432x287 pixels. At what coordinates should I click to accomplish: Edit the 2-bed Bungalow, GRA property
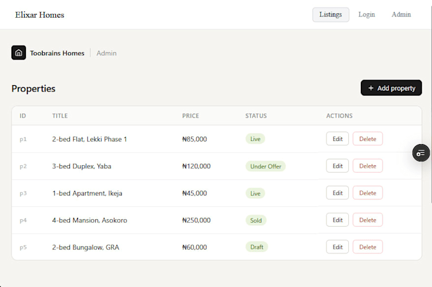(337, 247)
